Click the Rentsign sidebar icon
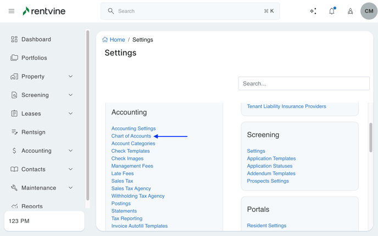 (x=14, y=132)
